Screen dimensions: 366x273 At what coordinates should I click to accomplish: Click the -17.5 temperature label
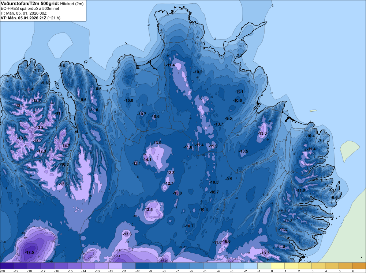29,253
